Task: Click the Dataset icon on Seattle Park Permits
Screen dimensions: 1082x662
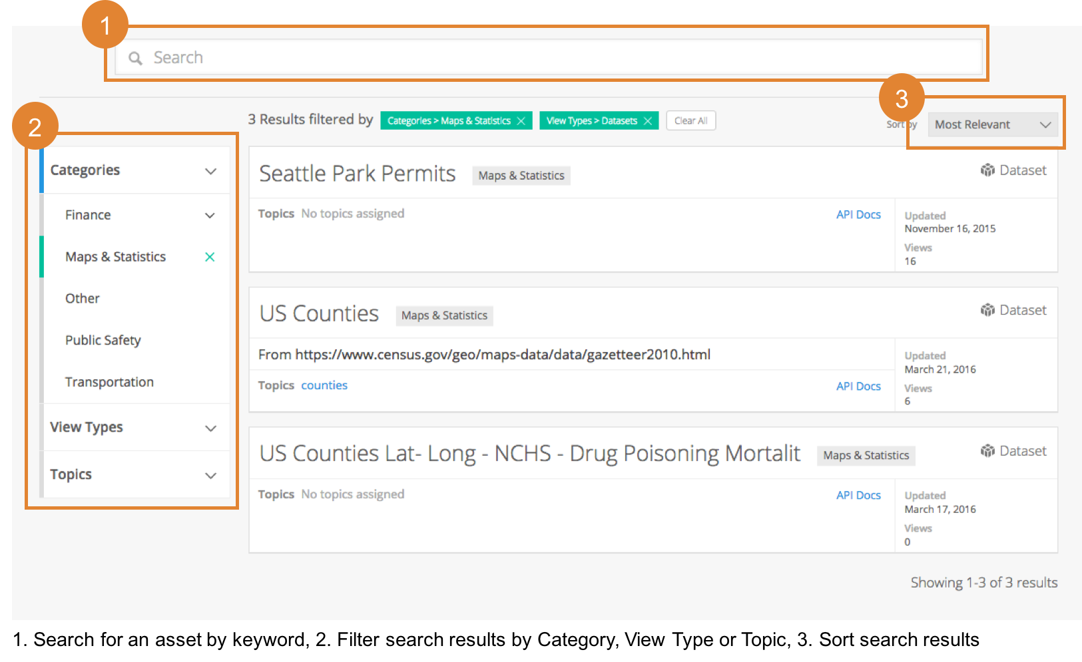Action: [987, 170]
